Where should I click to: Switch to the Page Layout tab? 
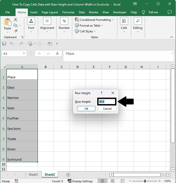pyautogui.click(x=50, y=12)
